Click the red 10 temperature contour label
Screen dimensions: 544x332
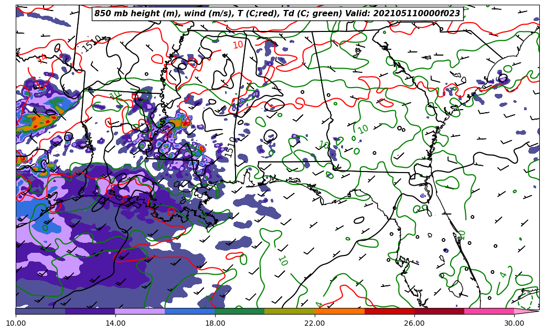[238, 45]
